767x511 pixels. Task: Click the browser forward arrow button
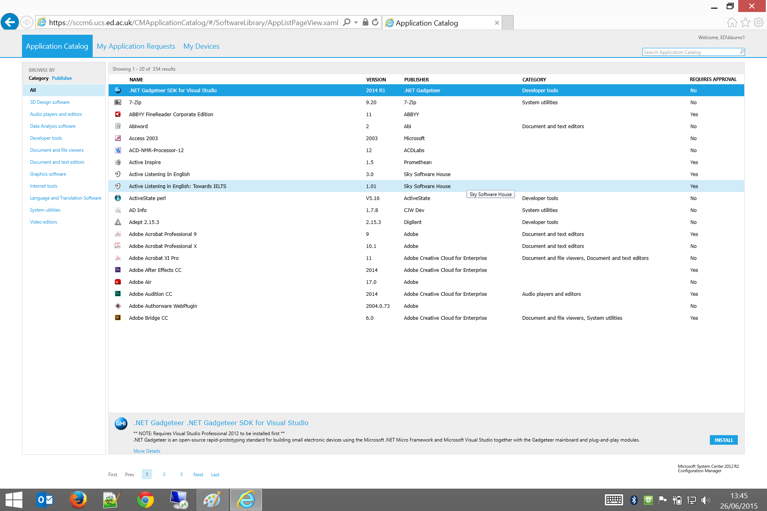27,22
